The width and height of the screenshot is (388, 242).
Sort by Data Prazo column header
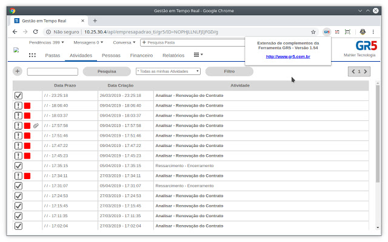65,85
